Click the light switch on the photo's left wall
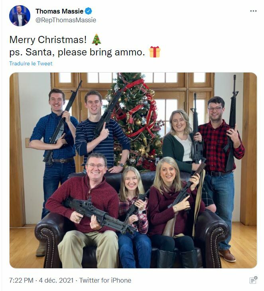 [28, 143]
